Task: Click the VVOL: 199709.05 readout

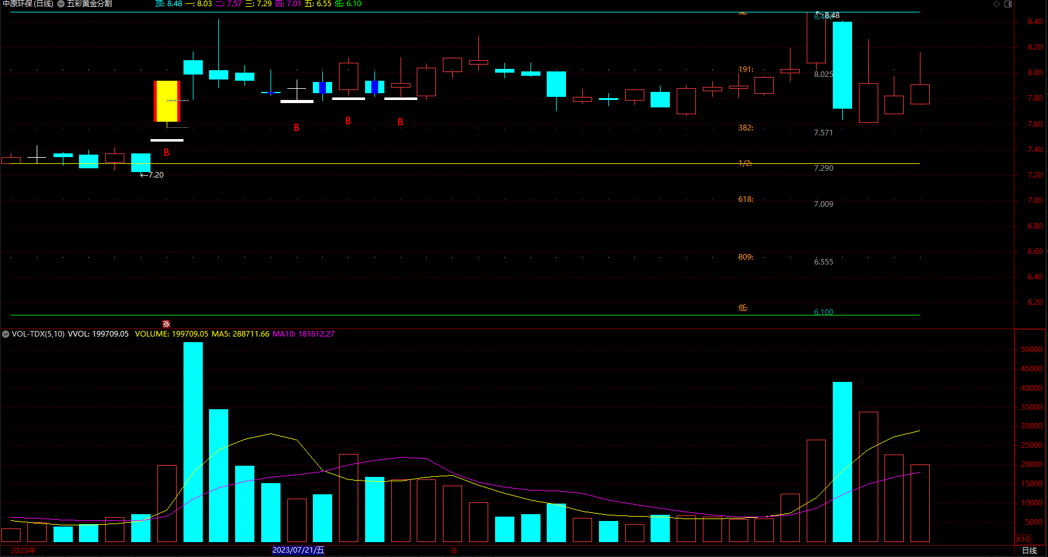Action: (x=98, y=334)
